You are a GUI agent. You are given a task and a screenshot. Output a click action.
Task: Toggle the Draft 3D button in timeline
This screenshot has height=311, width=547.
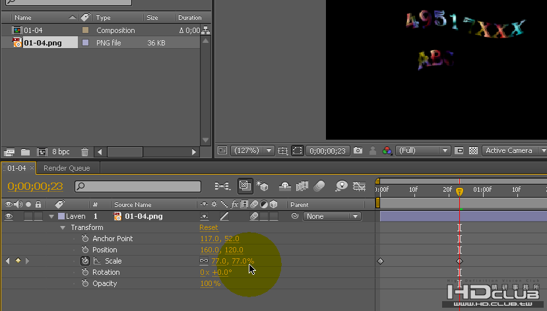[262, 186]
